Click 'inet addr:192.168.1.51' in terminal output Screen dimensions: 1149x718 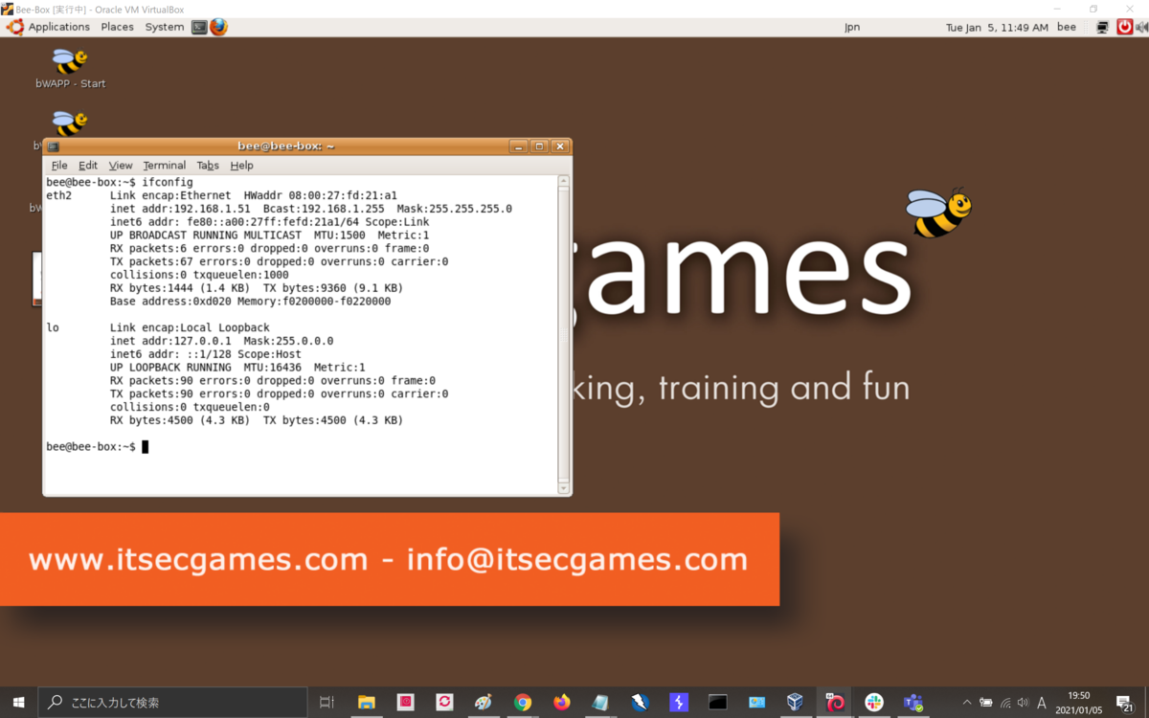click(180, 209)
